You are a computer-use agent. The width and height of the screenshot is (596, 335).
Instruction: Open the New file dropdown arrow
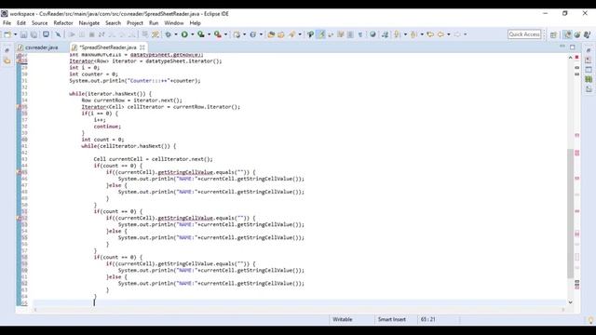pyautogui.click(x=15, y=34)
